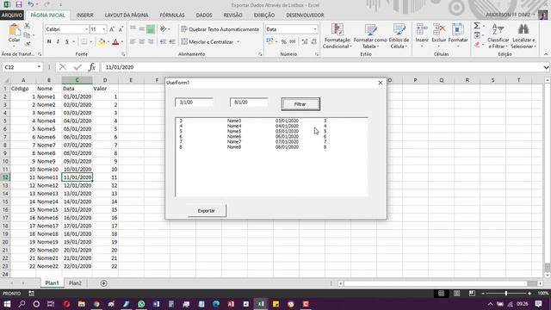Click the Insert Function fx icon
Screen dimensions: 551x310
point(92,67)
